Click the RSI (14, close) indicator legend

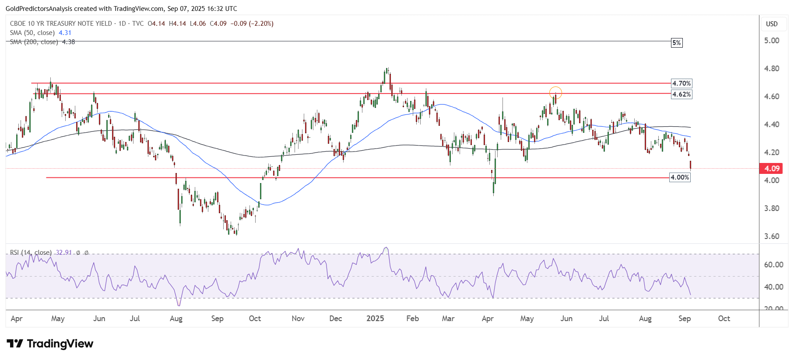pos(31,253)
